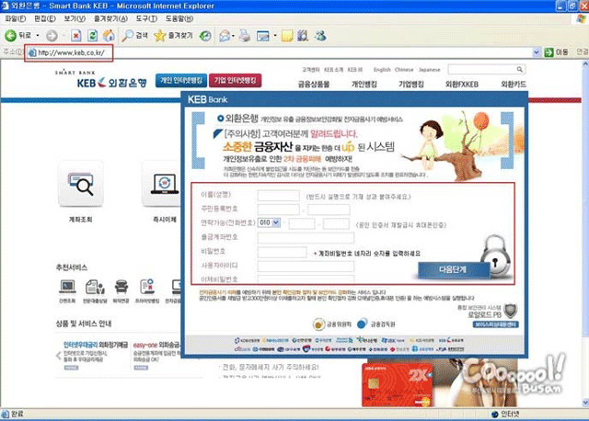Click the Research book icon in toolbar
This screenshot has width=589, height=421.
[x=303, y=36]
